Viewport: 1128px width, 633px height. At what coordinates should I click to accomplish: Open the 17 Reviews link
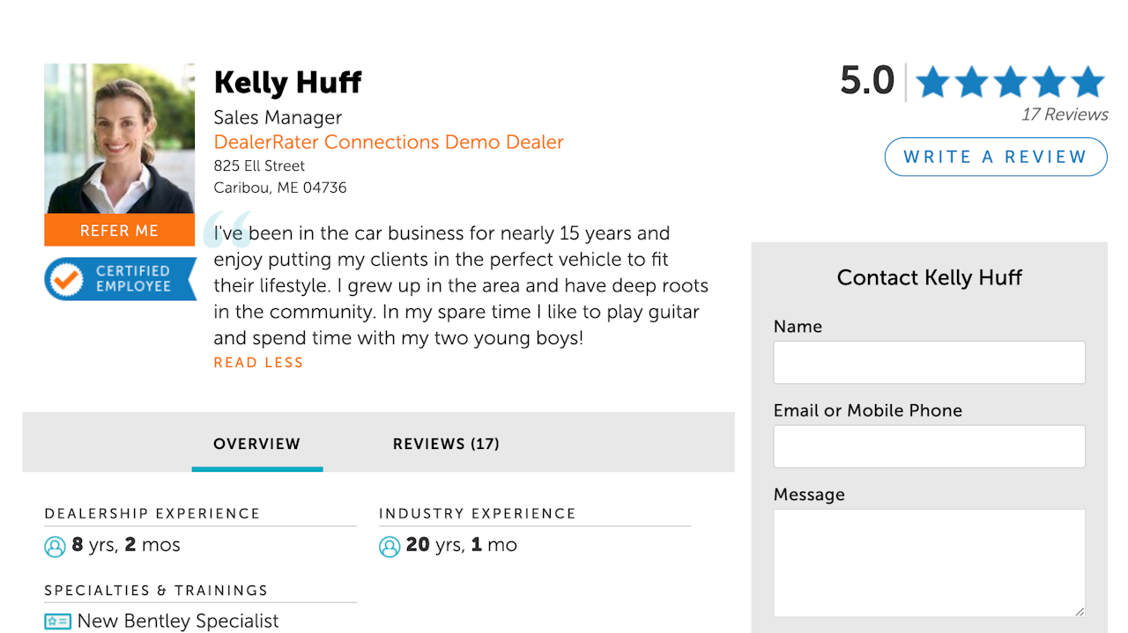1064,114
